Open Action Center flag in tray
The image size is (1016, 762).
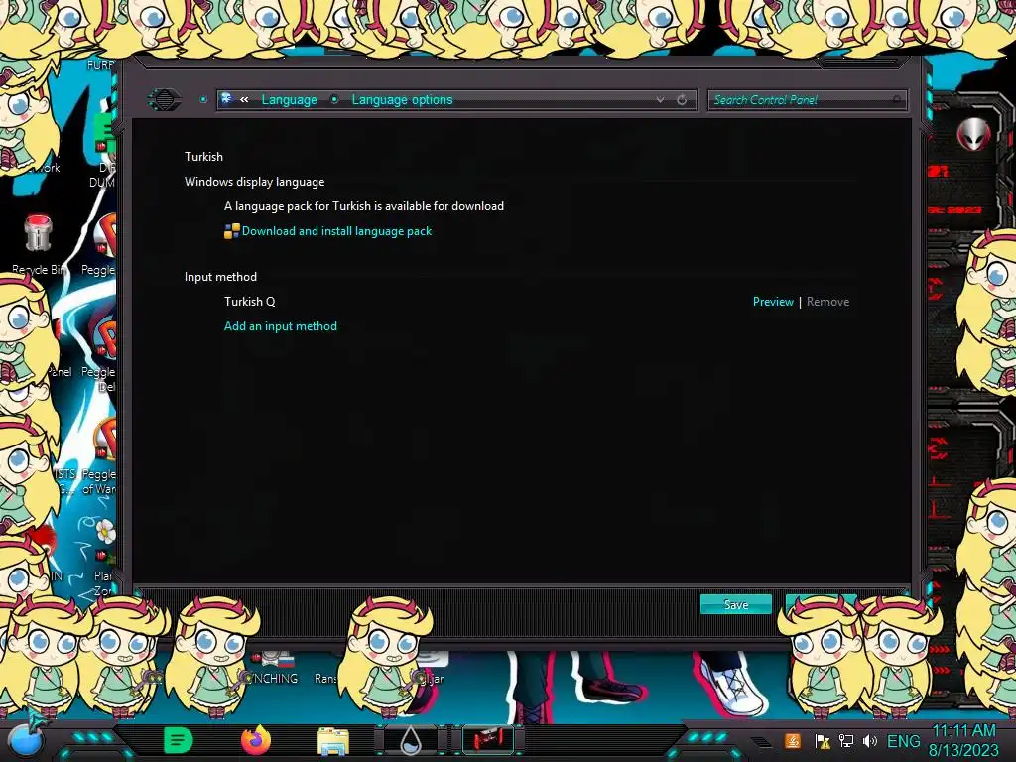click(823, 740)
